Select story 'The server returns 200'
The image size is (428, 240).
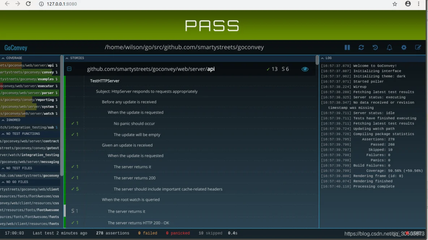click(134, 178)
